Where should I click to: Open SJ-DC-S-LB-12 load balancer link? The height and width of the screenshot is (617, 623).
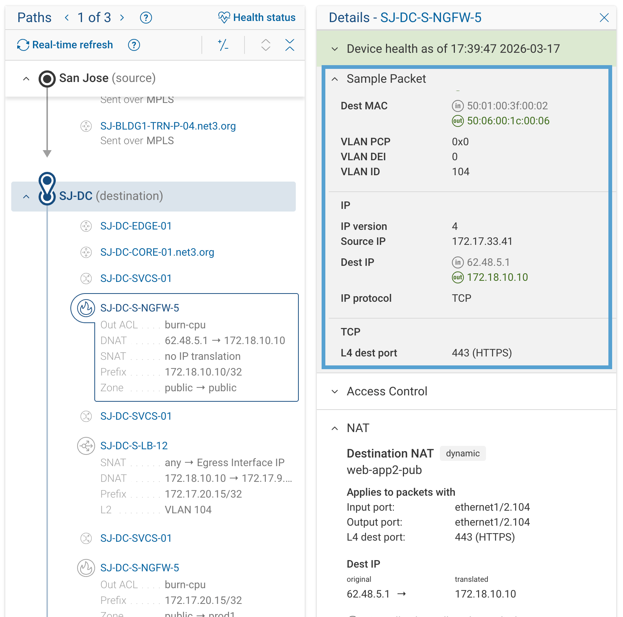[134, 446]
